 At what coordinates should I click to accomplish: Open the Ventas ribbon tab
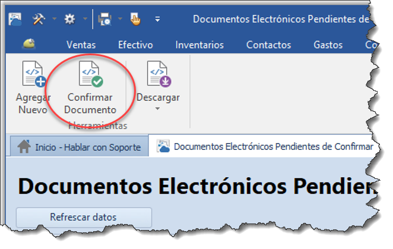pos(81,45)
